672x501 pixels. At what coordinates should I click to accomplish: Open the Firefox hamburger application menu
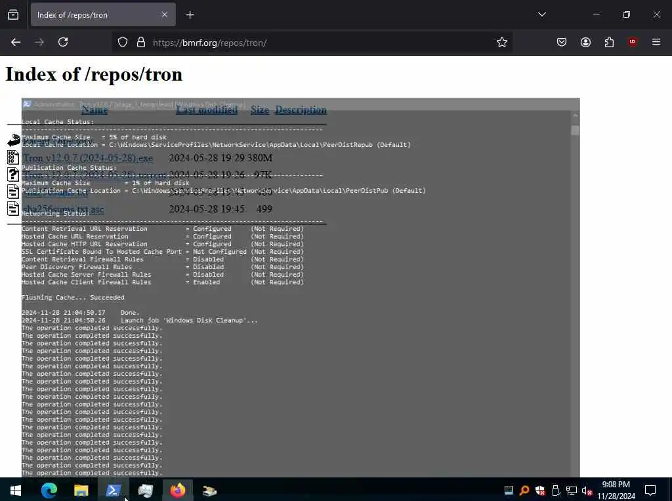[656, 42]
